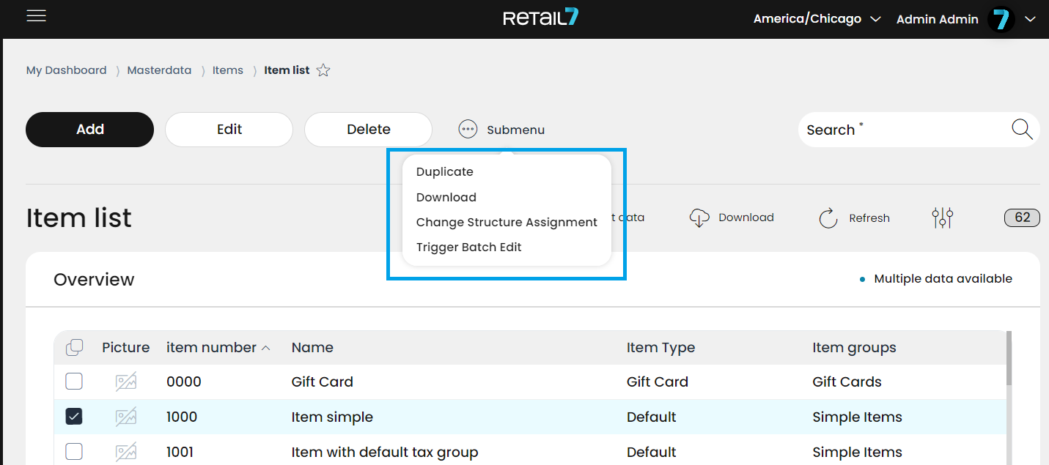Select Item with default tax group

click(x=385, y=452)
